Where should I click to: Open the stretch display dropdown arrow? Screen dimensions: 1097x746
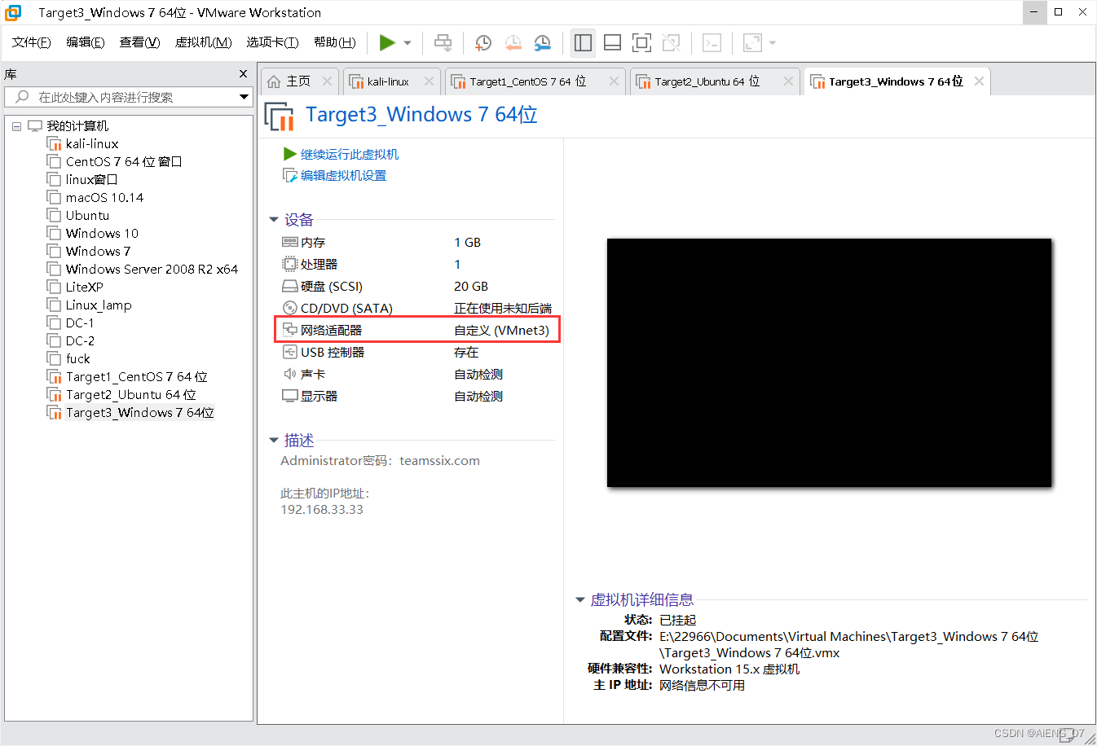click(773, 43)
